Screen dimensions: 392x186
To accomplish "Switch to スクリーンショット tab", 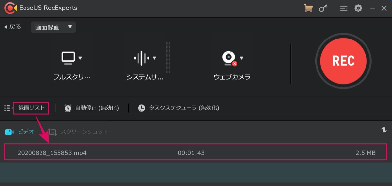I will tap(84, 132).
